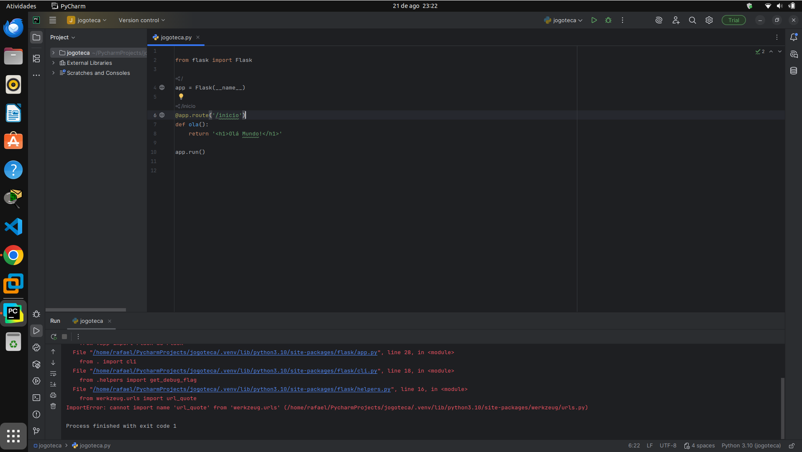Open Git version control tool window

(36, 431)
